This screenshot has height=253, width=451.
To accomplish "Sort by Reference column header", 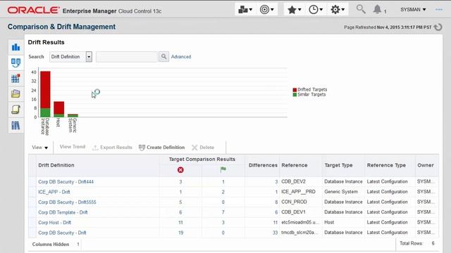I will (295, 165).
